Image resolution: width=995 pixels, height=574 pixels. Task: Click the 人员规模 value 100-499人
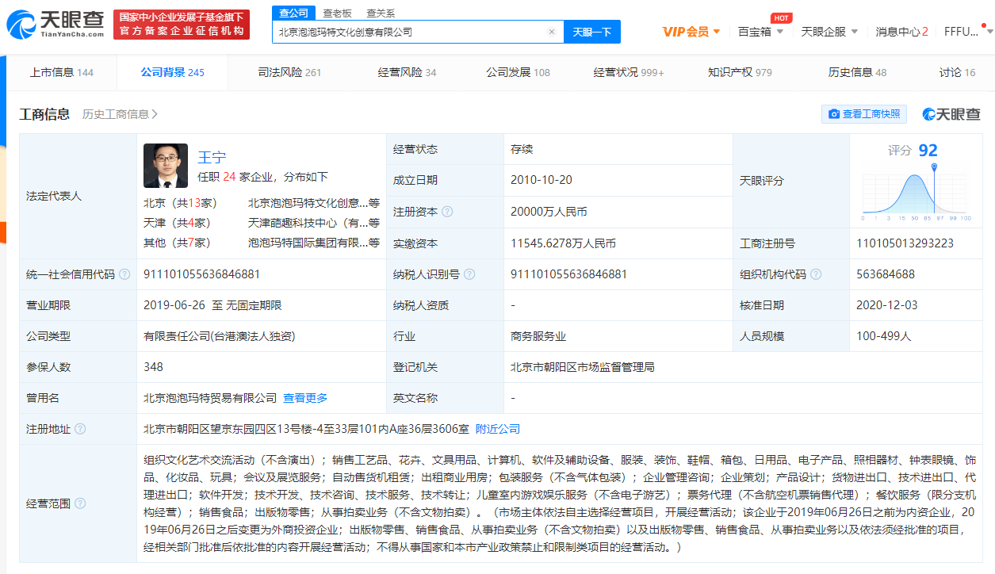point(884,336)
